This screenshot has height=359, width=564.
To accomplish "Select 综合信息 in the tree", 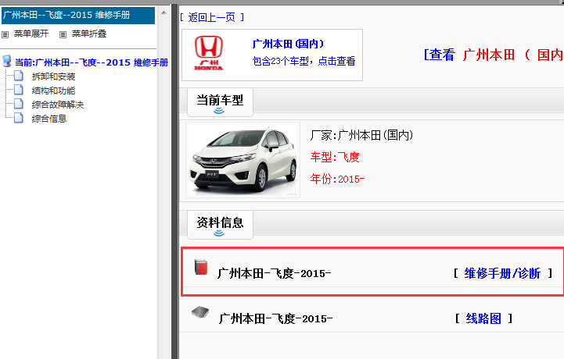I will [49, 119].
